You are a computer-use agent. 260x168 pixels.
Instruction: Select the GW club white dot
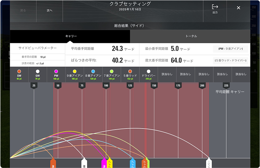click(x=38, y=71)
